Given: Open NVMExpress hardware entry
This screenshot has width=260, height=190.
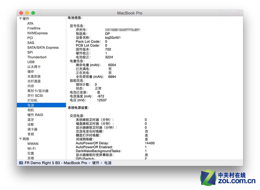Looking at the screenshot, I should point(37,33).
